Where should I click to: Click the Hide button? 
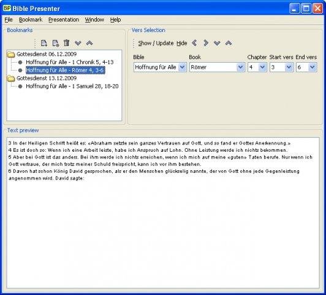point(182,43)
